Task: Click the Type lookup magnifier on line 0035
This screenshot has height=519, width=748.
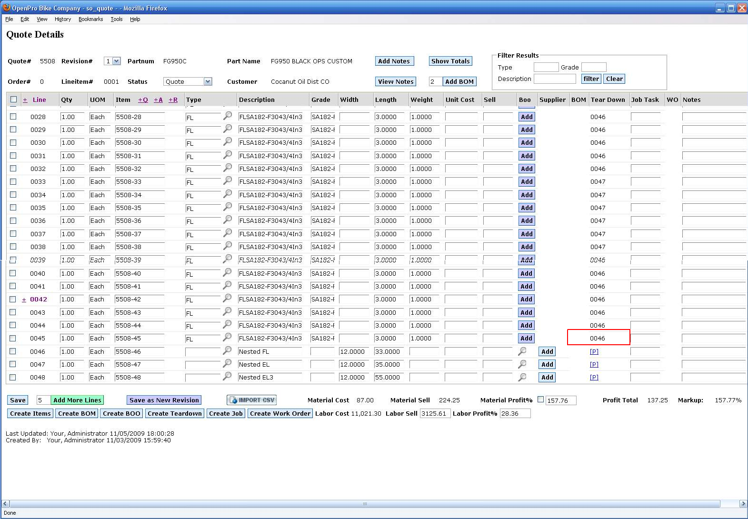Action: [228, 207]
